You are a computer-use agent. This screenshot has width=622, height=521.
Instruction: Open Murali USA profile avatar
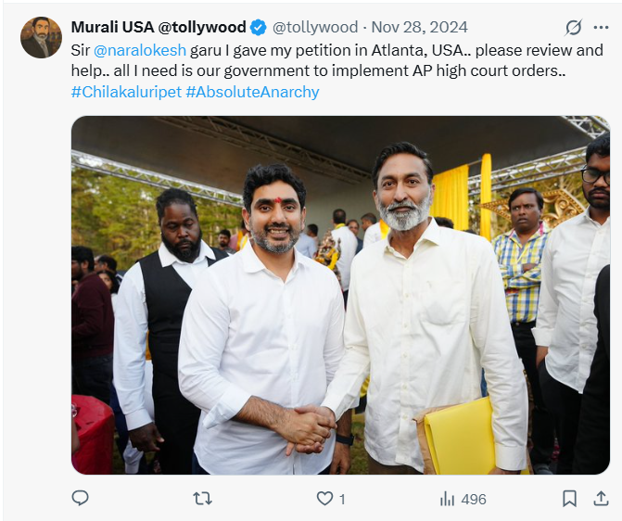click(42, 38)
